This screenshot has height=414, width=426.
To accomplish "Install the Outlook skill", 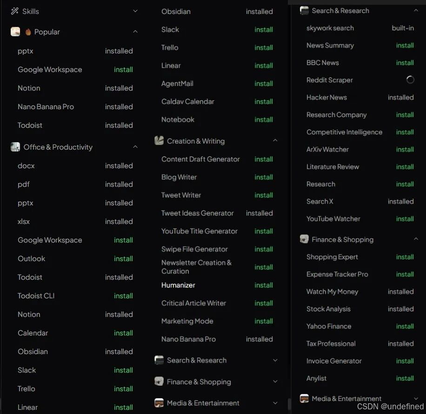I will point(123,258).
